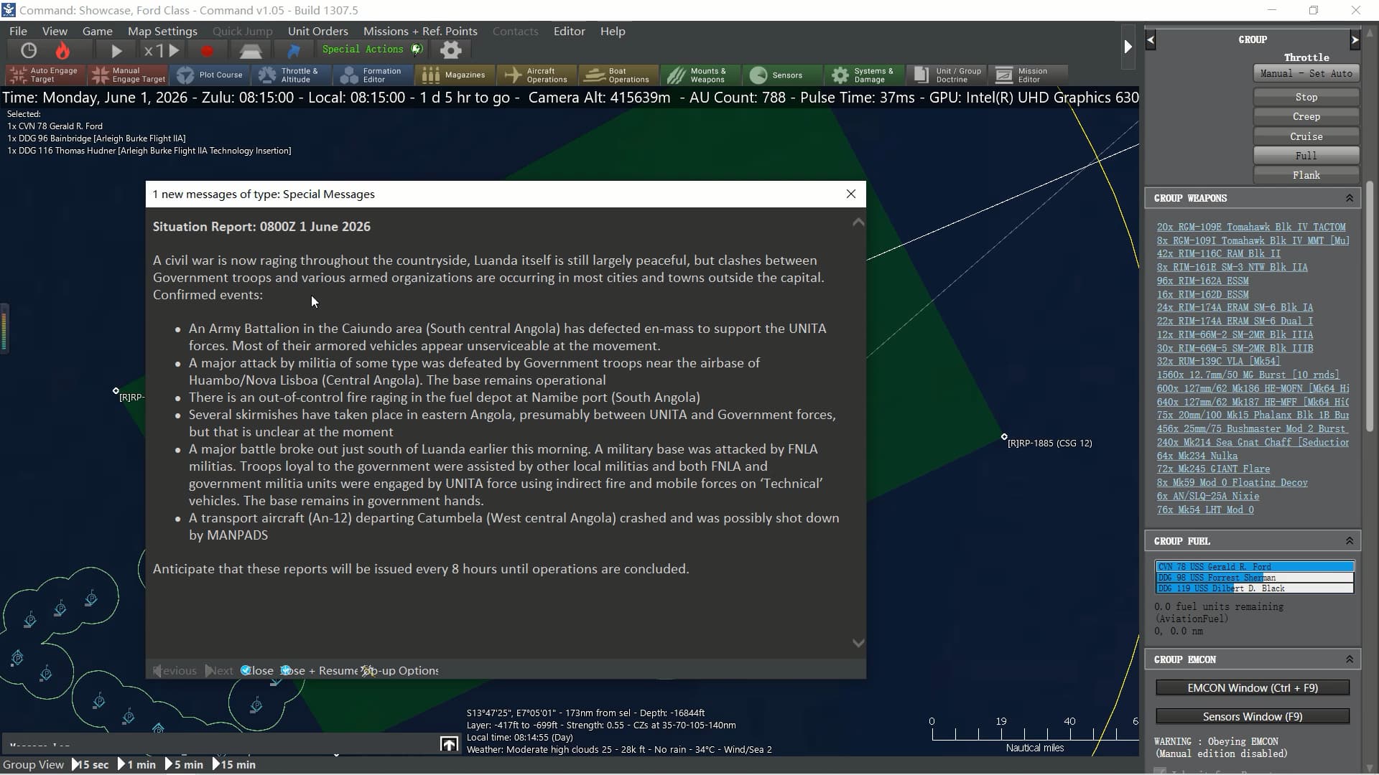The height and width of the screenshot is (775, 1379).
Task: Collapse the GROUP EMCON section
Action: (x=1350, y=659)
